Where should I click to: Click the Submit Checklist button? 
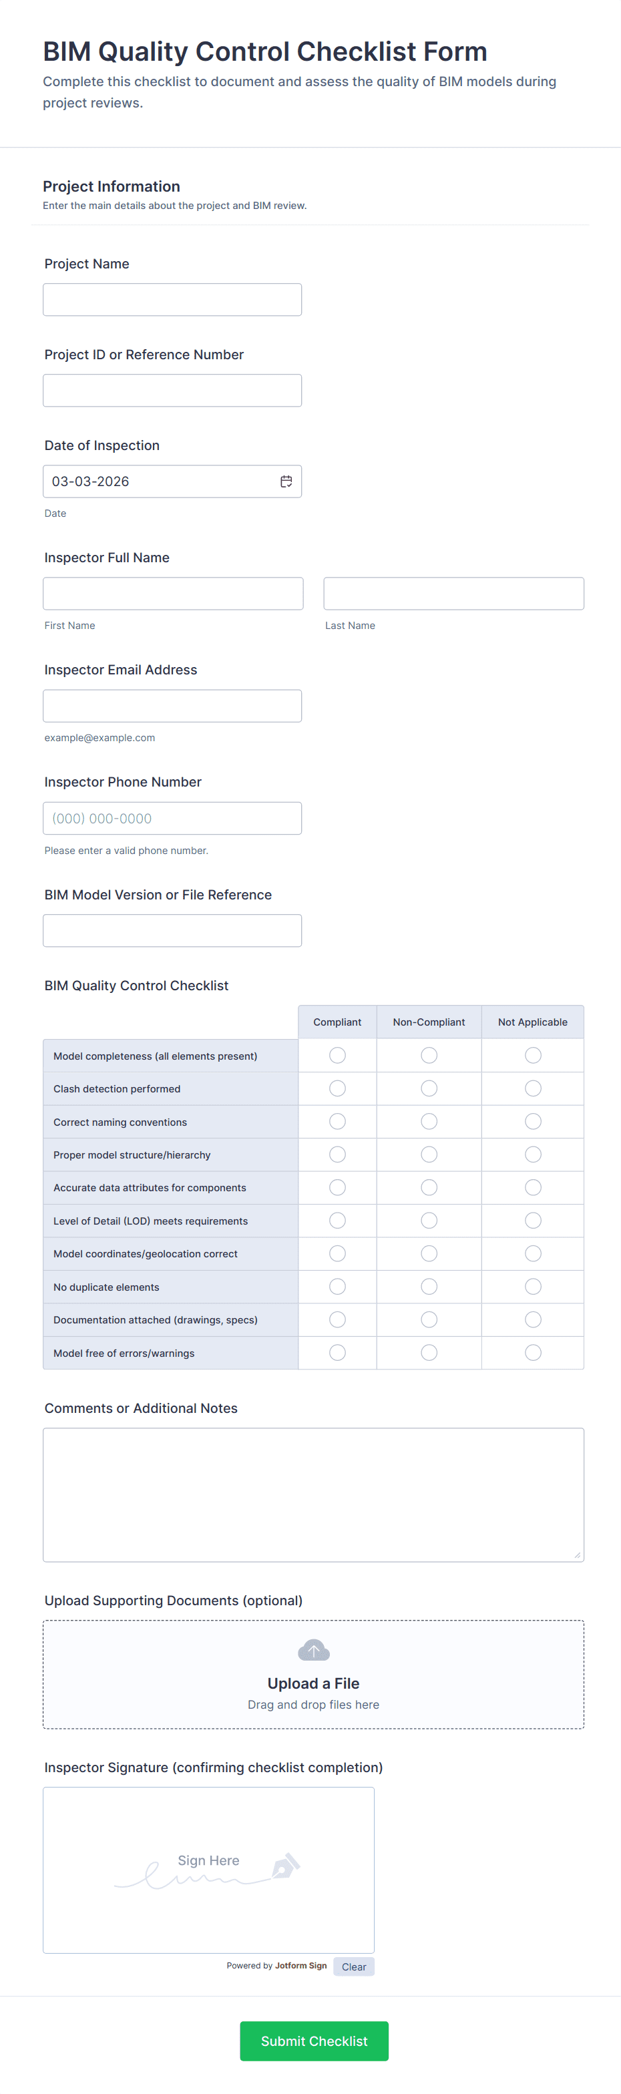[314, 2041]
